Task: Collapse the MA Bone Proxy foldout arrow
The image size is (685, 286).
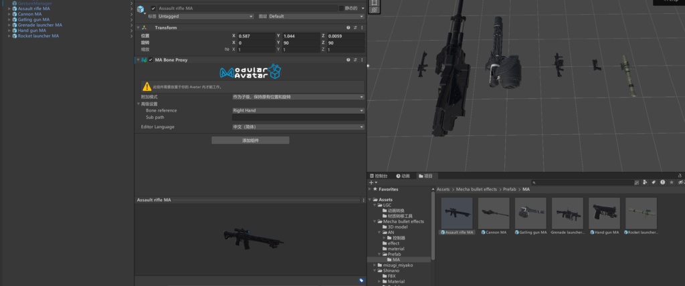Action: pos(138,60)
